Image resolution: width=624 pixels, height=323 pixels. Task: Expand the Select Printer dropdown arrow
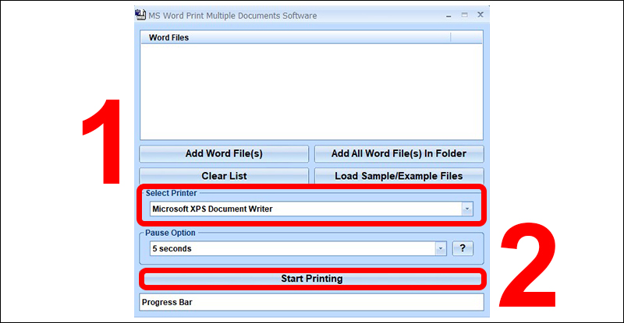coord(466,209)
